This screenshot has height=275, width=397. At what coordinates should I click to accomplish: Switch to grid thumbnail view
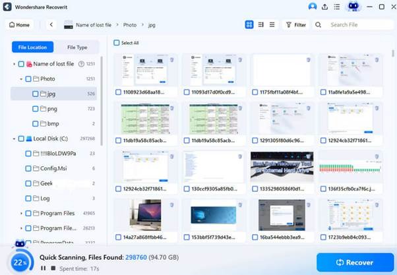point(249,24)
